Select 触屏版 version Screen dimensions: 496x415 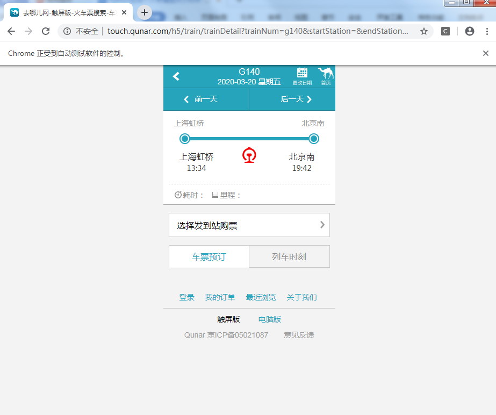point(228,319)
